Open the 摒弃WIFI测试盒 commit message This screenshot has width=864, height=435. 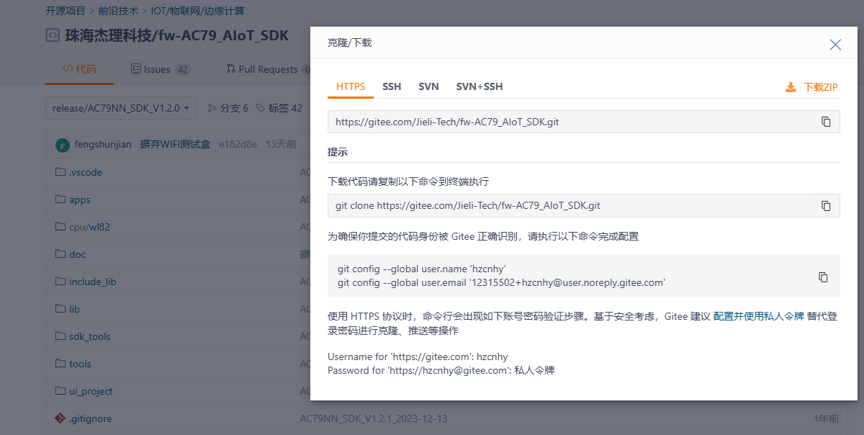click(x=175, y=144)
